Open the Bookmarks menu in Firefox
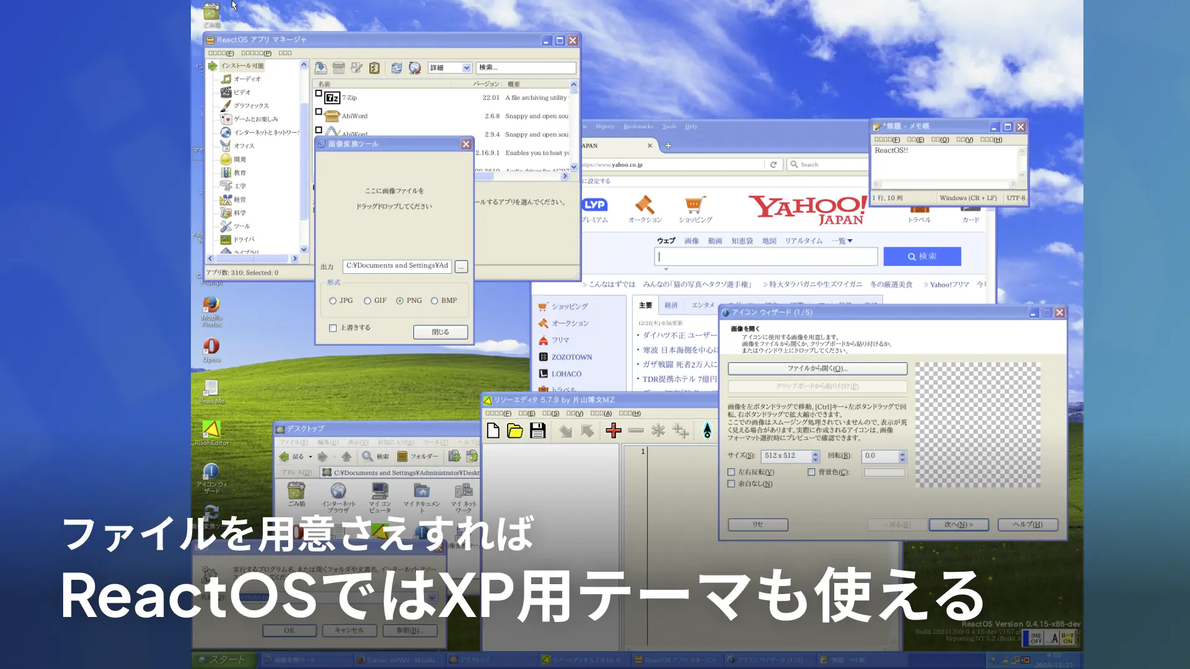This screenshot has height=669, width=1190. pyautogui.click(x=638, y=126)
